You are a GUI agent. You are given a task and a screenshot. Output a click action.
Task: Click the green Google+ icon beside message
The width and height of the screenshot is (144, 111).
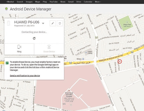pos(7,63)
